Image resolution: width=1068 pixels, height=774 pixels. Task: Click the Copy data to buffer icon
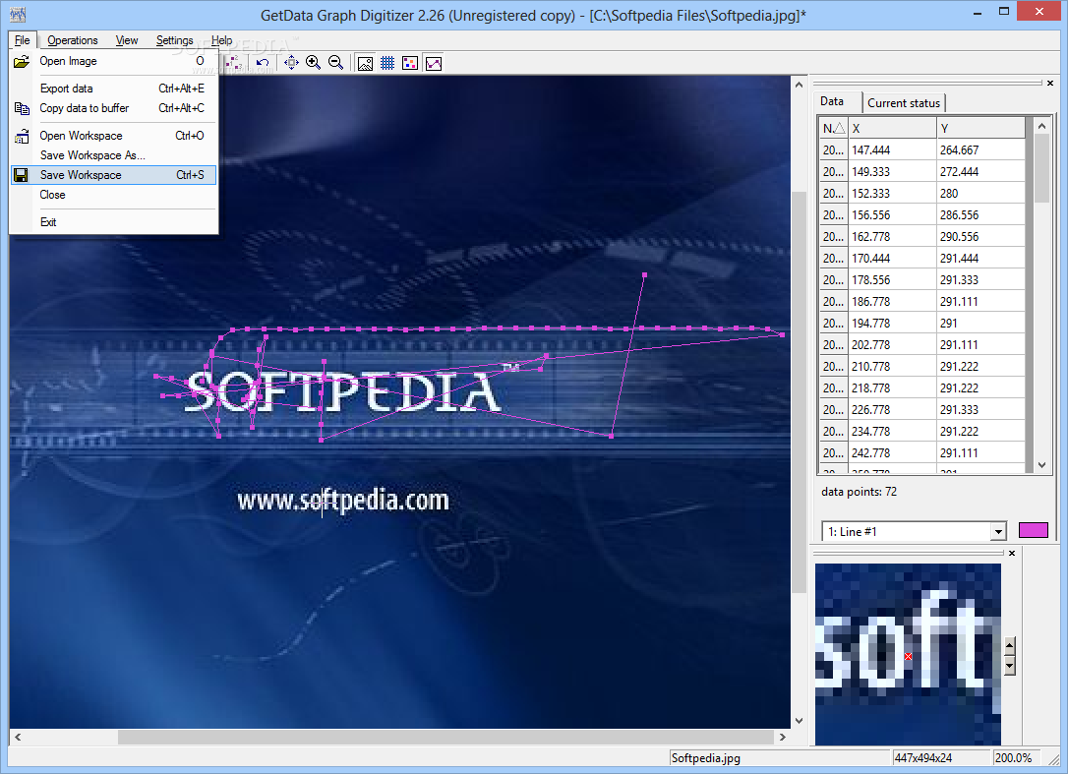pyautogui.click(x=21, y=108)
